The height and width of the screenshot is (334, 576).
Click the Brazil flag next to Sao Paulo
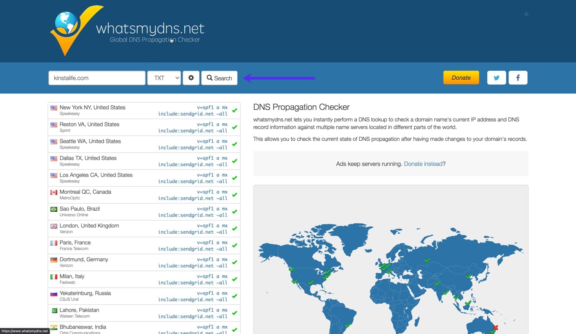53,209
